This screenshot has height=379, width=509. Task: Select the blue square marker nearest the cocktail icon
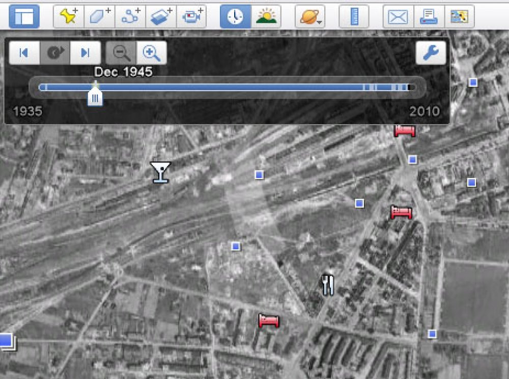259,175
